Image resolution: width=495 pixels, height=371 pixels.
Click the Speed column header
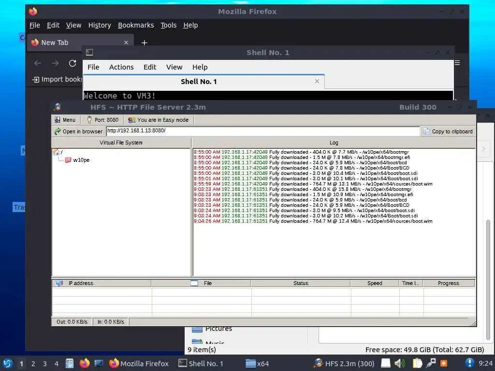375,283
